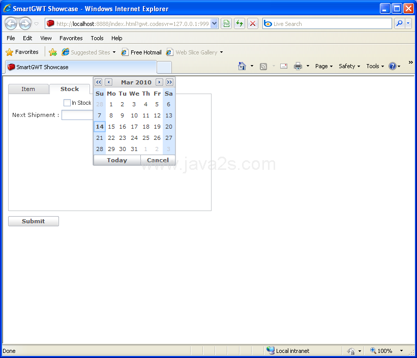Image resolution: width=417 pixels, height=358 pixels.
Task: Click into the Live Search box
Action: (327, 24)
